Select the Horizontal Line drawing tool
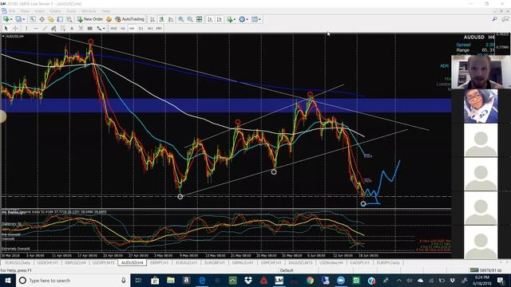The width and height of the screenshot is (511, 287). 35,29
